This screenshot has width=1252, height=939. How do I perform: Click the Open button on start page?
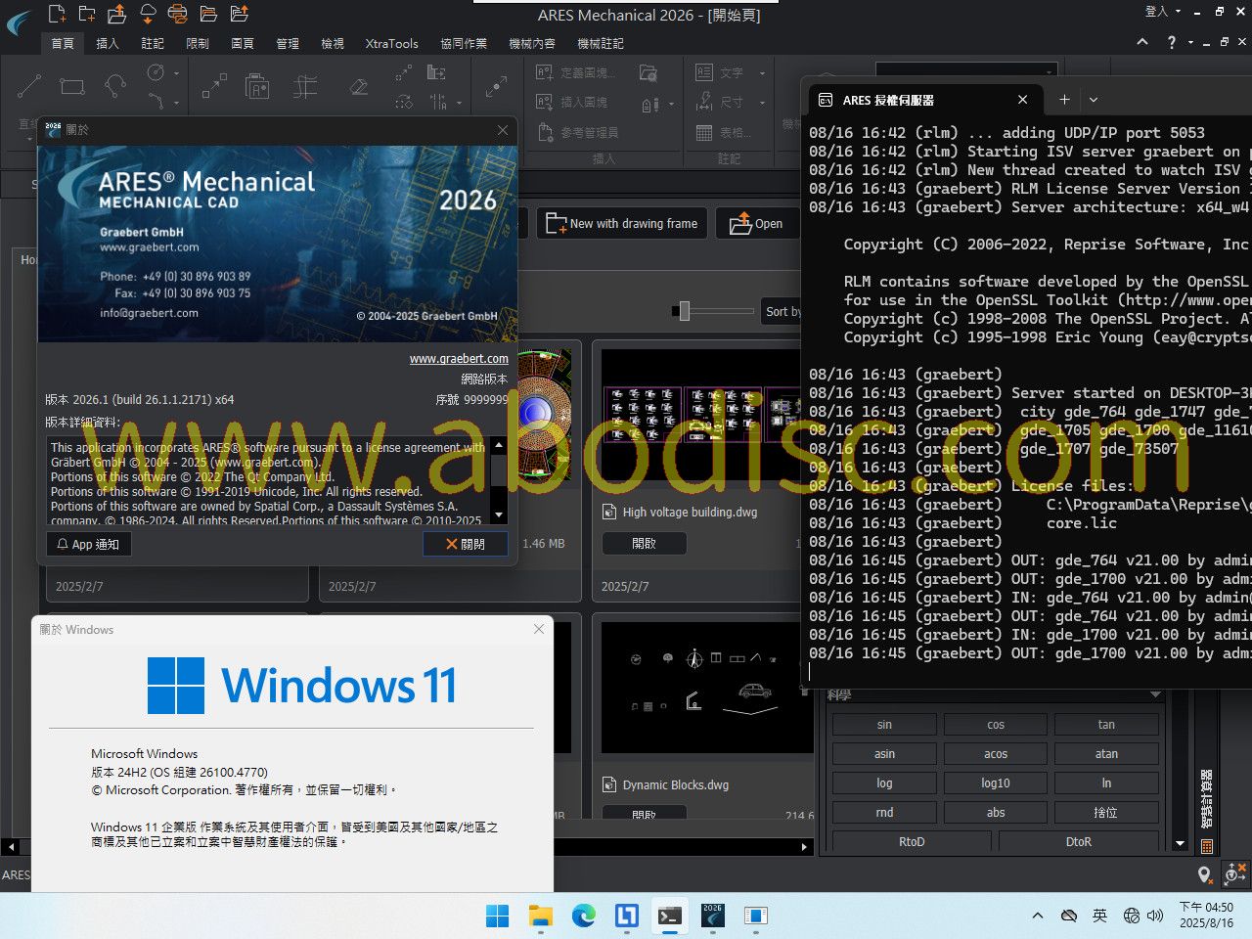click(757, 223)
